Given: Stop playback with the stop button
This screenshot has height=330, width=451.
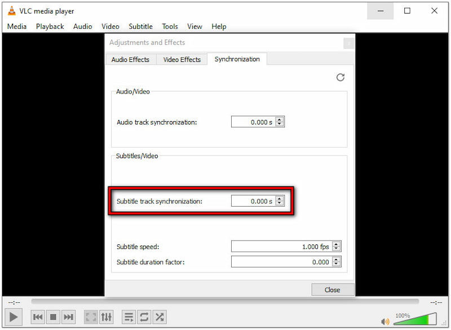Looking at the screenshot, I should coord(53,317).
